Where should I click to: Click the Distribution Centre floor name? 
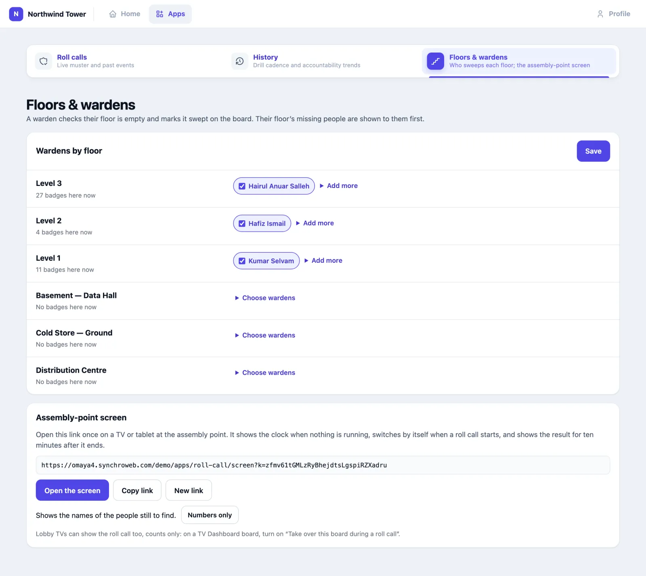[71, 370]
